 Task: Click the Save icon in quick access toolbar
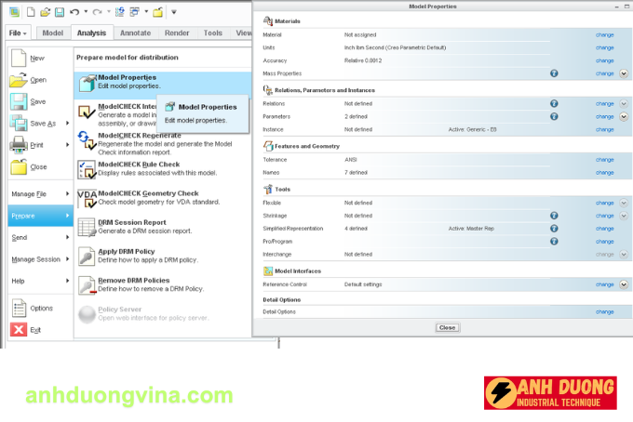tap(59, 12)
